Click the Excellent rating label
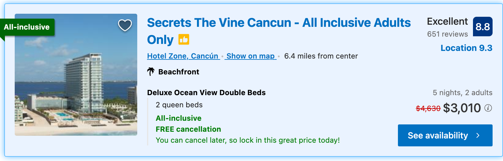 pos(447,21)
